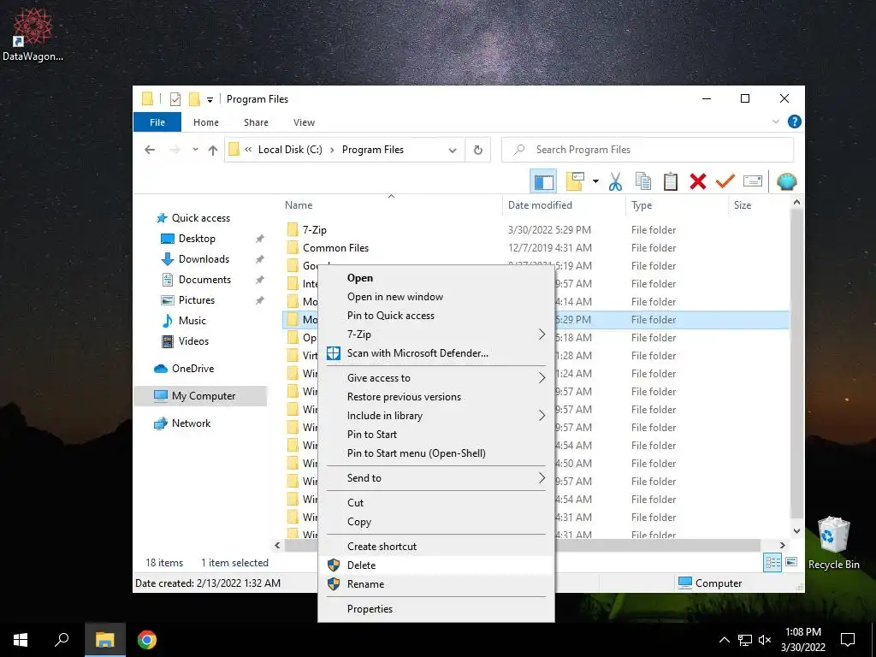
Task: Click the muted volume tray icon
Action: [765, 640]
